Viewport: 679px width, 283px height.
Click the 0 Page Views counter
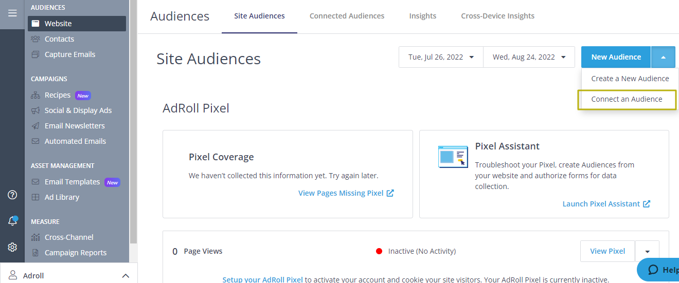(198, 251)
